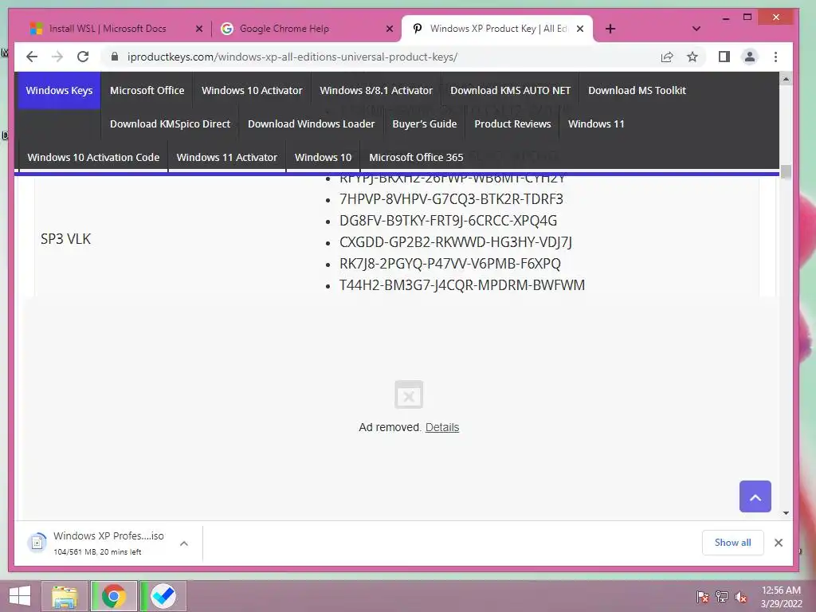
Task: Open File Explorer from taskbar
Action: tap(65, 596)
